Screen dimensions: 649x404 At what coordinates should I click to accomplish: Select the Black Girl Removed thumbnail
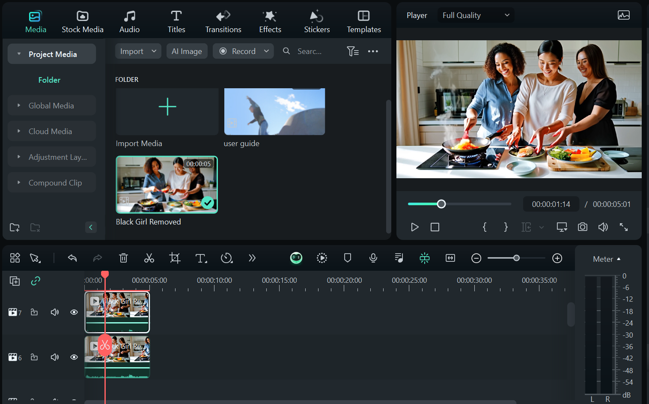(167, 185)
